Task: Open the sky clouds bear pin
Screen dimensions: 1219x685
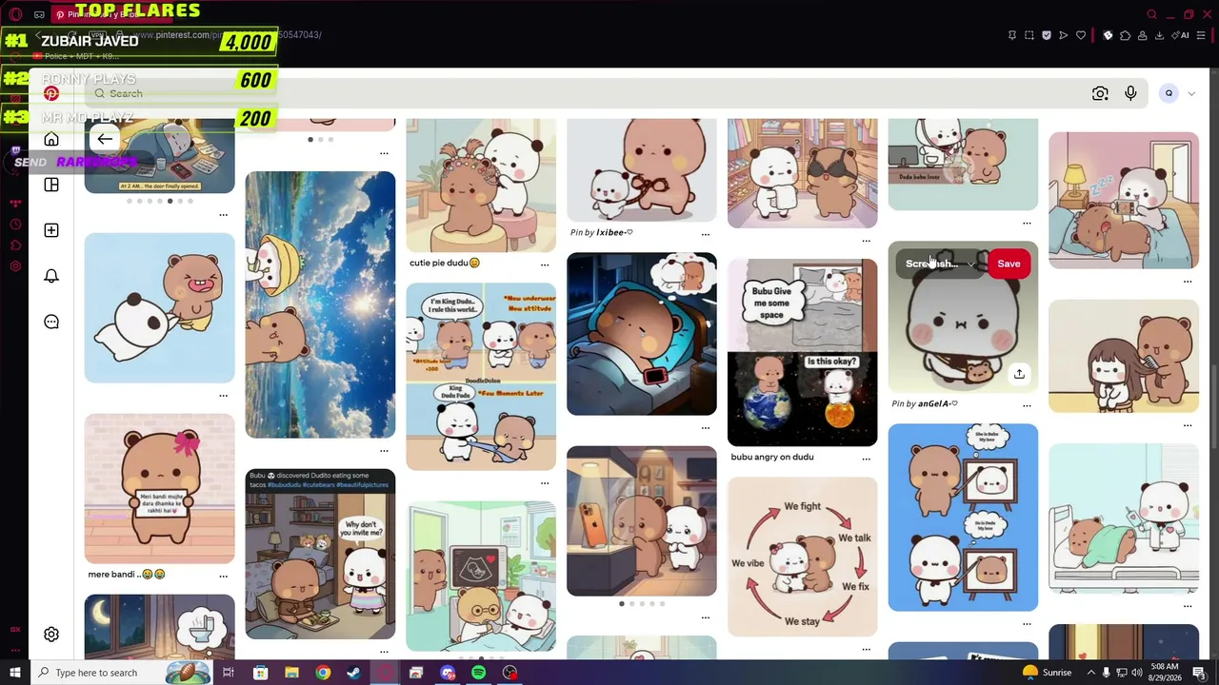Action: coord(320,304)
